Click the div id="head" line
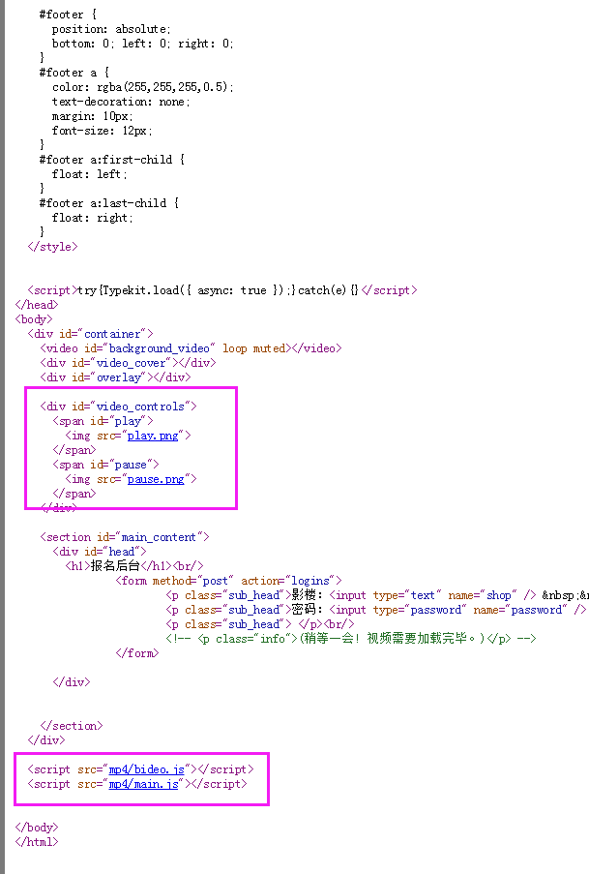This screenshot has width=589, height=874. coord(100,552)
